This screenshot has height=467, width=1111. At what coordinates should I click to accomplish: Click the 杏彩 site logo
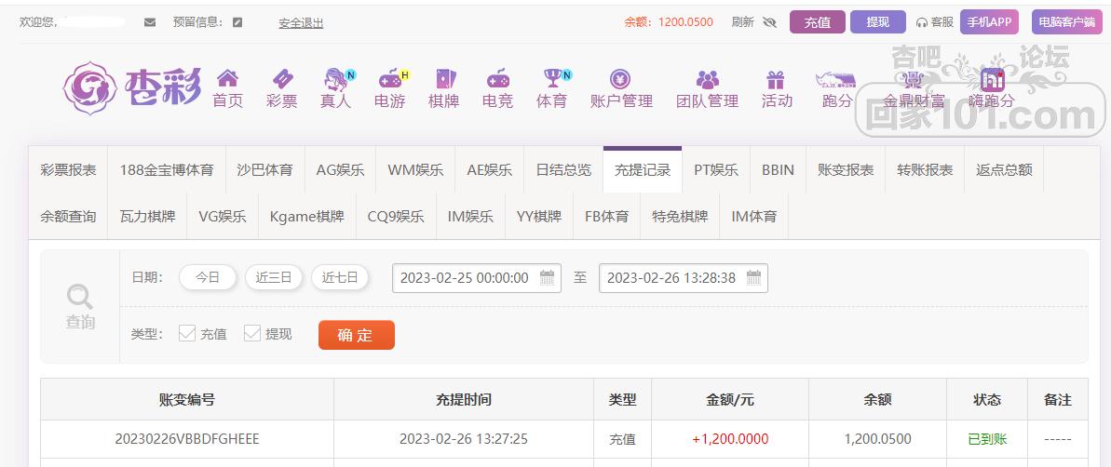coord(132,88)
